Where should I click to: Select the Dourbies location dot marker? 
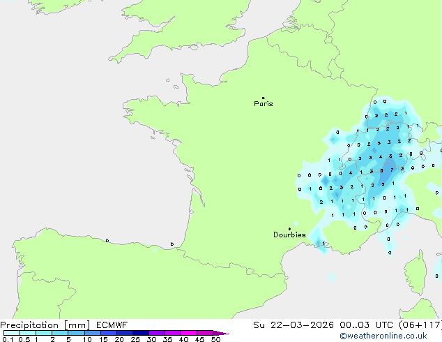pyautogui.click(x=289, y=229)
